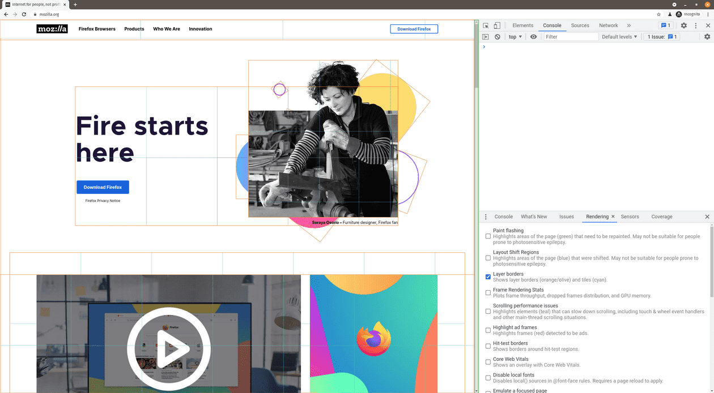Viewport: 714px width, 393px height.
Task: Open DevTools settings with the gear icon
Action: tap(683, 25)
